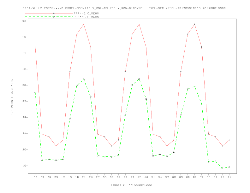Click the x-axis forecast hour label 21
This screenshot has height=193, width=250.
(x=84, y=177)
